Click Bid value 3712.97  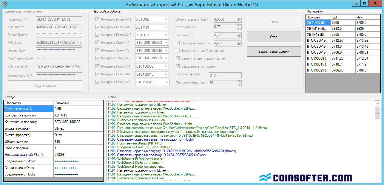coord(343,41)
